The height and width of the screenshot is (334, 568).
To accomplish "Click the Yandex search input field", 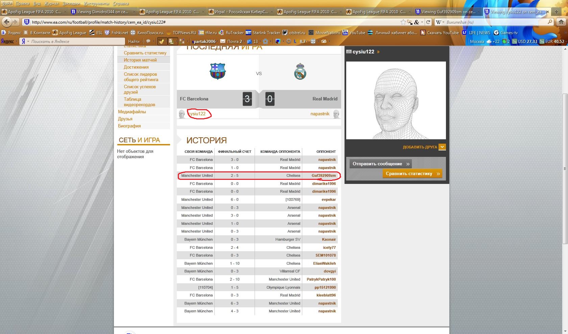I will [x=77, y=42].
